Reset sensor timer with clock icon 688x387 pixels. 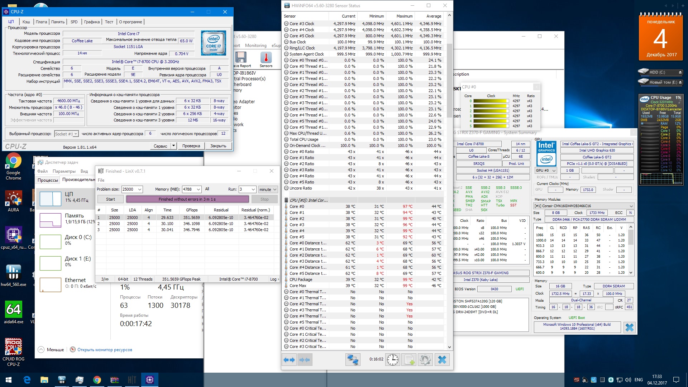coord(392,360)
